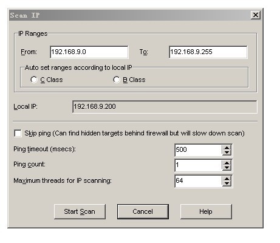The image size is (280, 243).
Task: Increase Ping count with up arrow
Action: pyautogui.click(x=227, y=163)
